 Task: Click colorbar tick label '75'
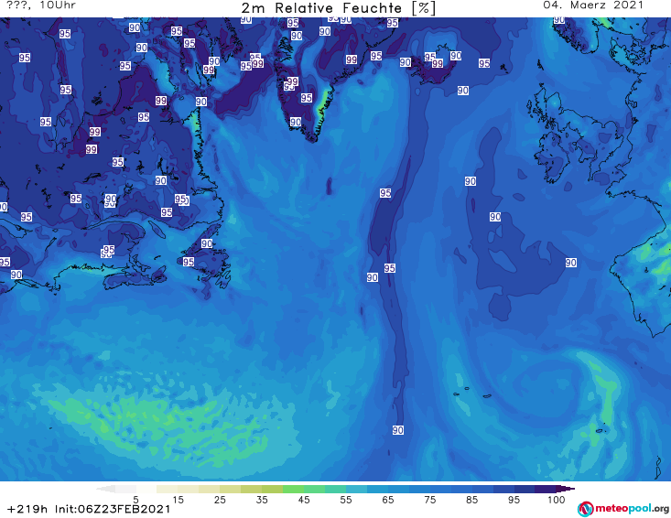[430, 500]
